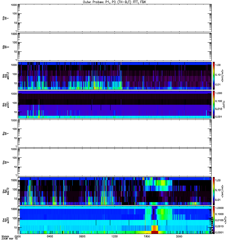This screenshot has height=245, width=229.
Task: Click the thc fbk edc12 color bar
Action: [214, 191]
